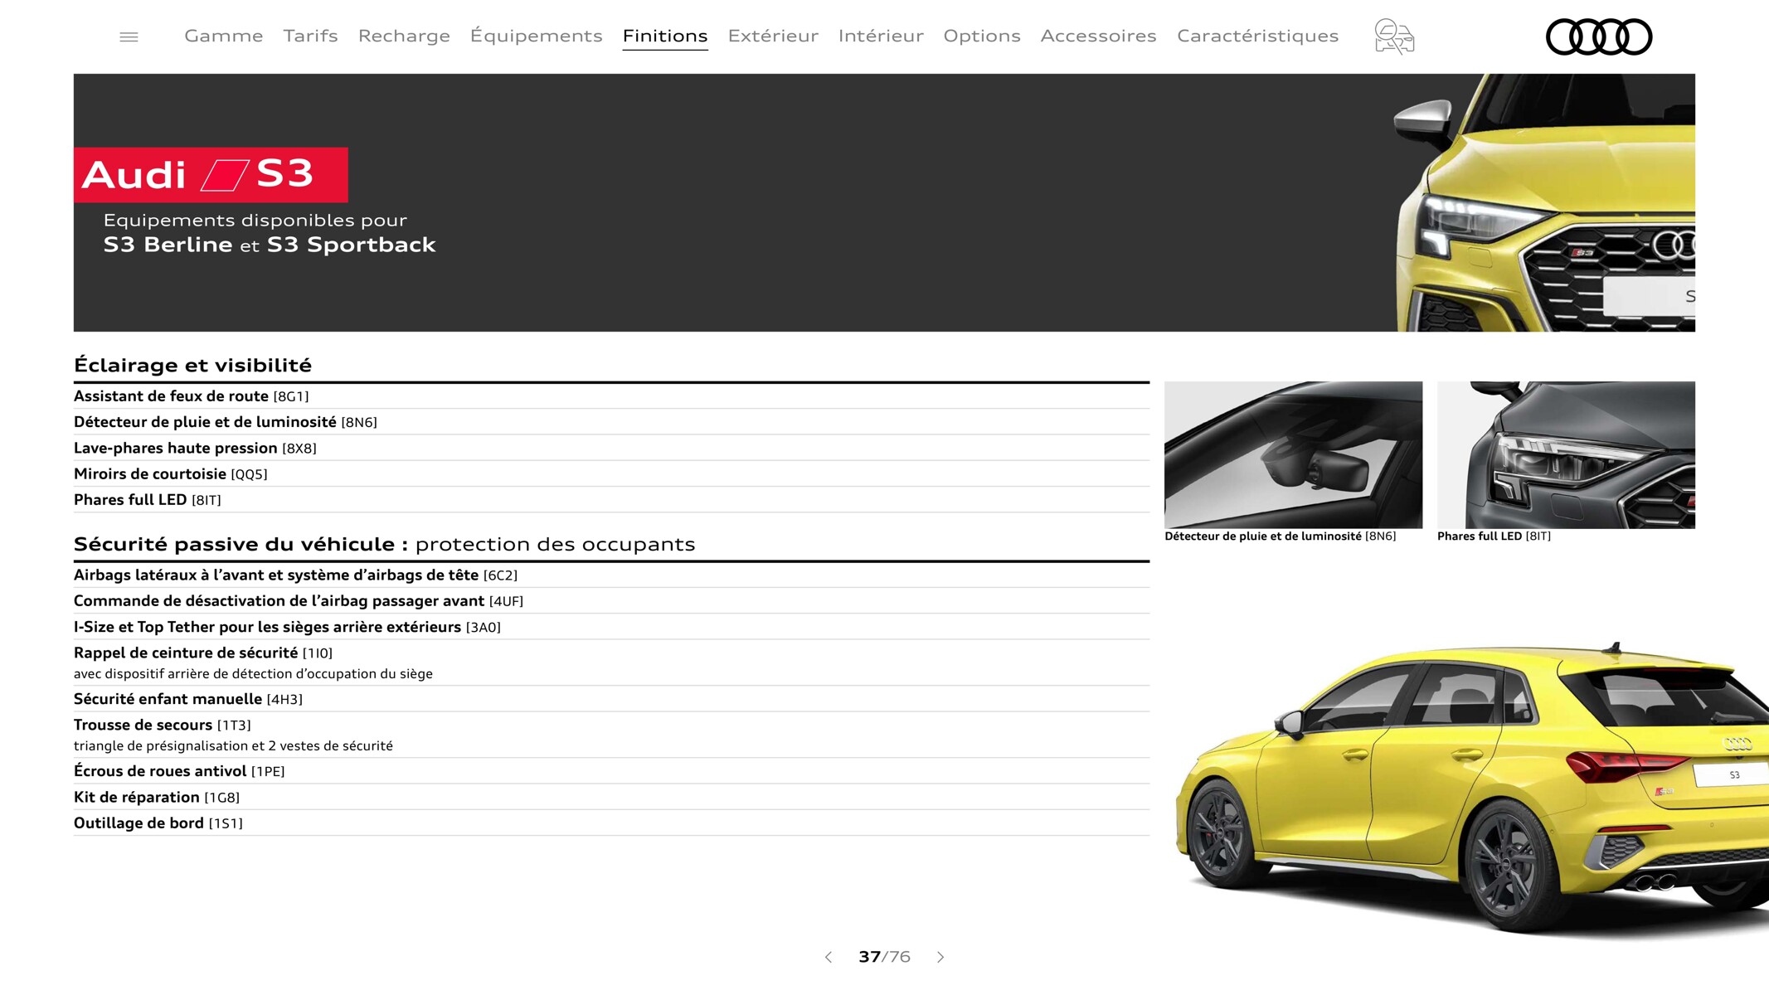Screen dimensions: 1769x995
Task: Open the Intérieur tab
Action: point(881,36)
